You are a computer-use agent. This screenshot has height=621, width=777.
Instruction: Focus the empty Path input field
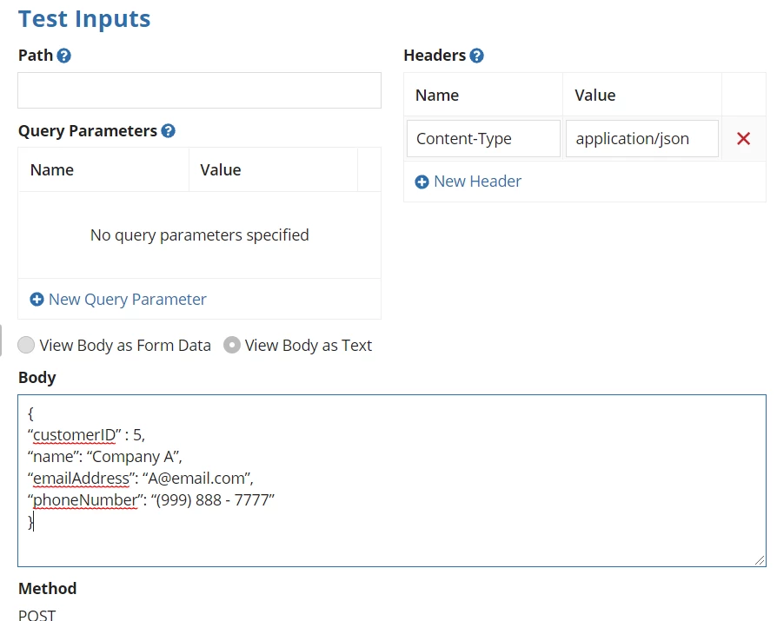199,90
